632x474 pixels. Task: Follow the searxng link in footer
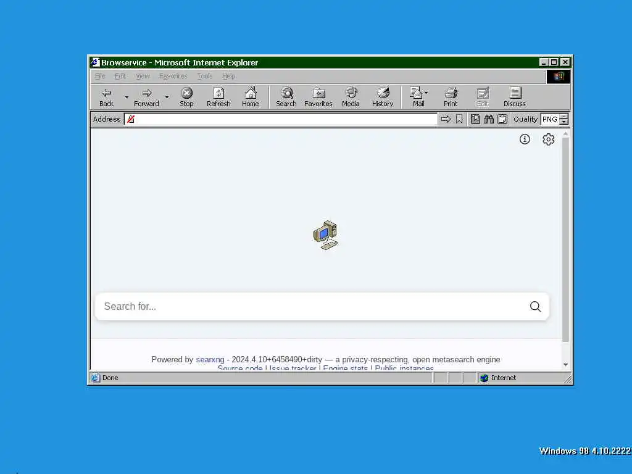coord(210,360)
